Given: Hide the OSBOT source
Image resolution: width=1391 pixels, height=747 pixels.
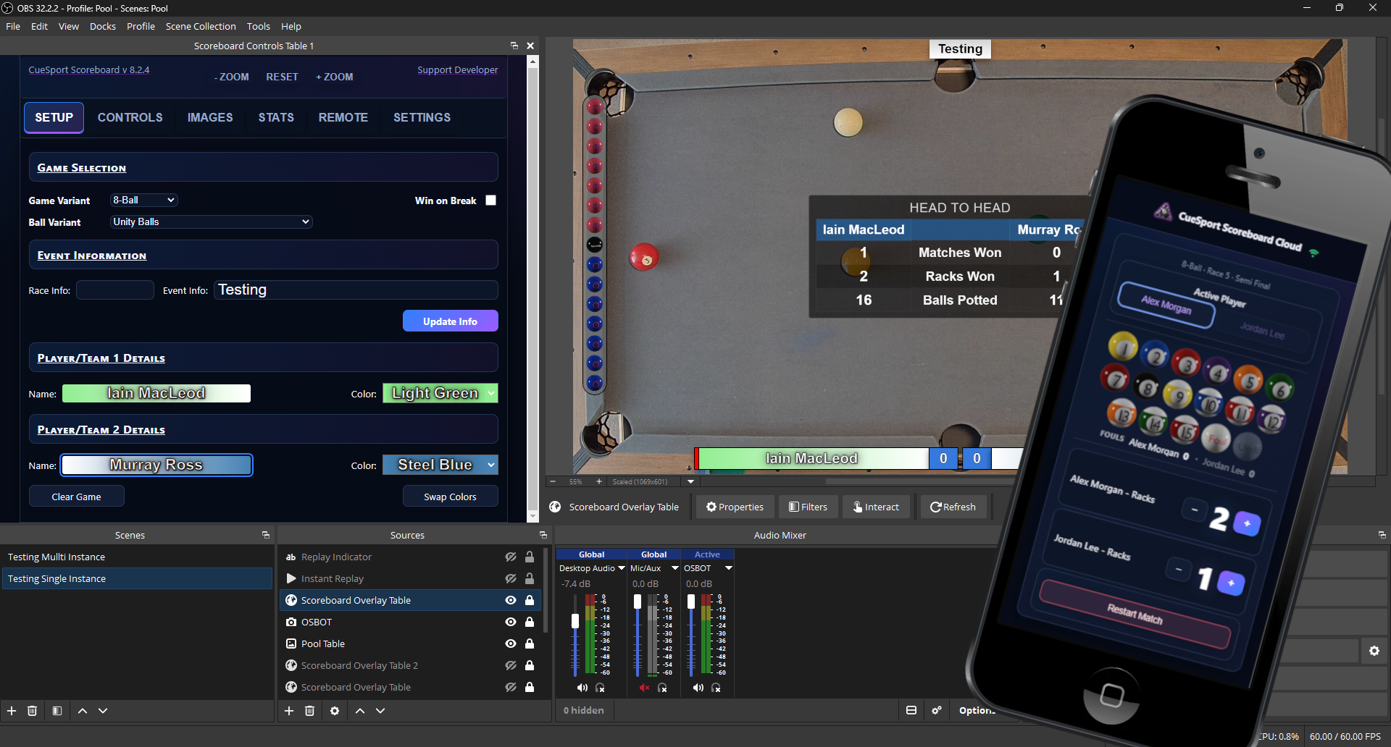Looking at the screenshot, I should (511, 622).
